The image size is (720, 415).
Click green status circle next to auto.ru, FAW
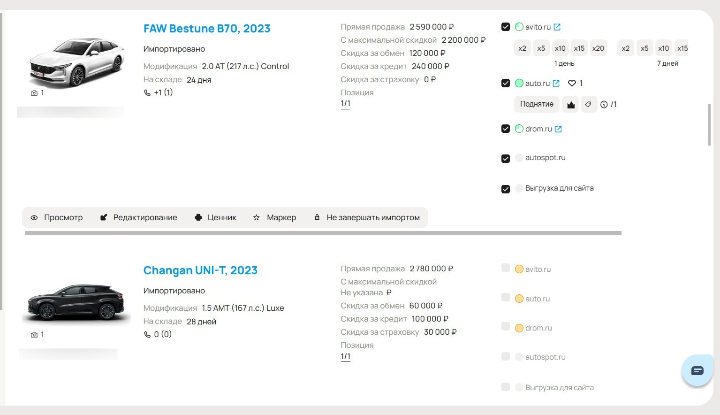pyautogui.click(x=519, y=83)
